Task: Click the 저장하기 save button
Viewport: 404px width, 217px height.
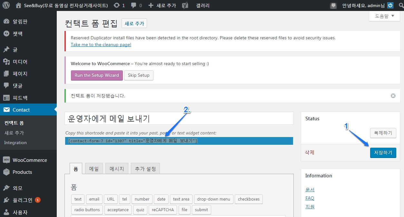Action: click(x=383, y=153)
